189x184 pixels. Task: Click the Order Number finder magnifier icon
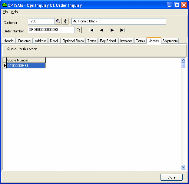(78, 30)
